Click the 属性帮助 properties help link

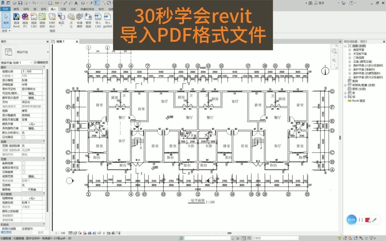(x=6, y=232)
